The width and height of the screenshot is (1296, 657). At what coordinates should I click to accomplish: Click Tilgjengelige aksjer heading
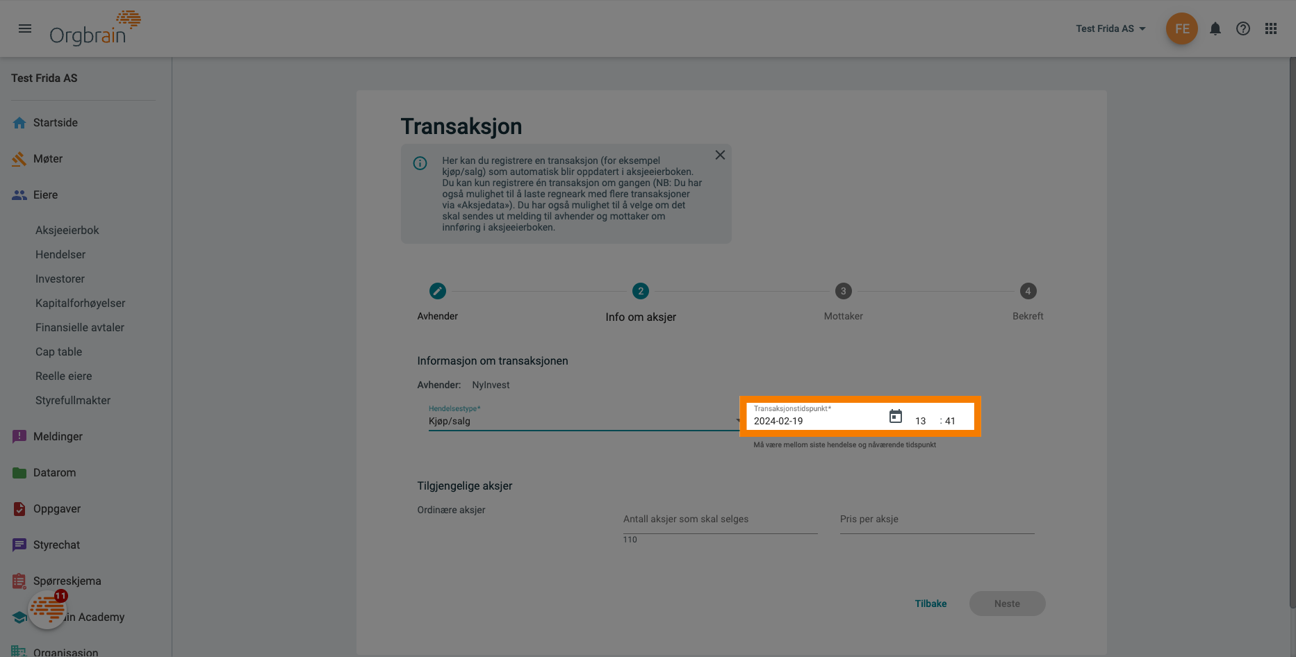[x=465, y=486]
